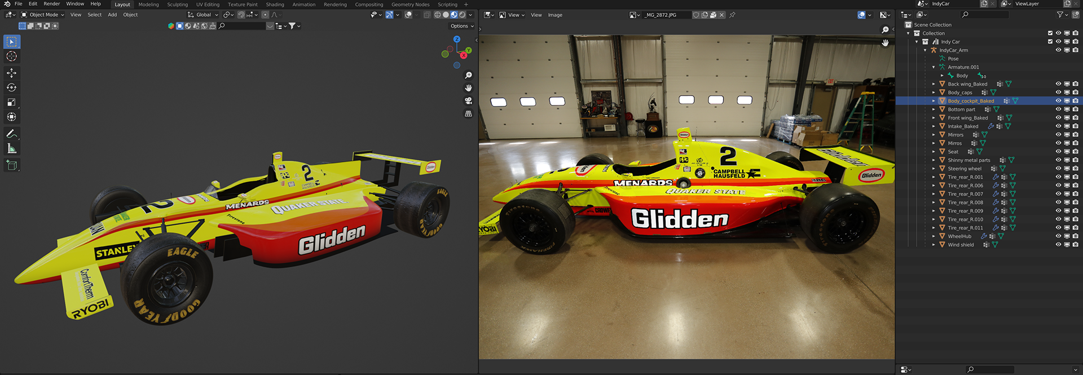Disable render for Steering wheel

[1076, 169]
